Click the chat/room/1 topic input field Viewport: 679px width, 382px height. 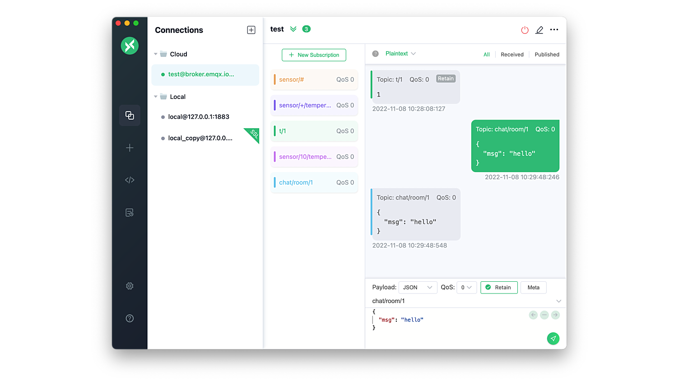point(451,301)
